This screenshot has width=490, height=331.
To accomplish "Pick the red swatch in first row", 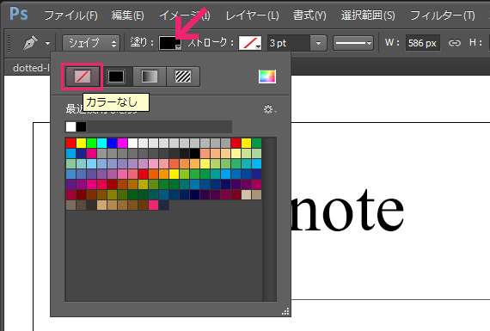I will tap(70, 144).
